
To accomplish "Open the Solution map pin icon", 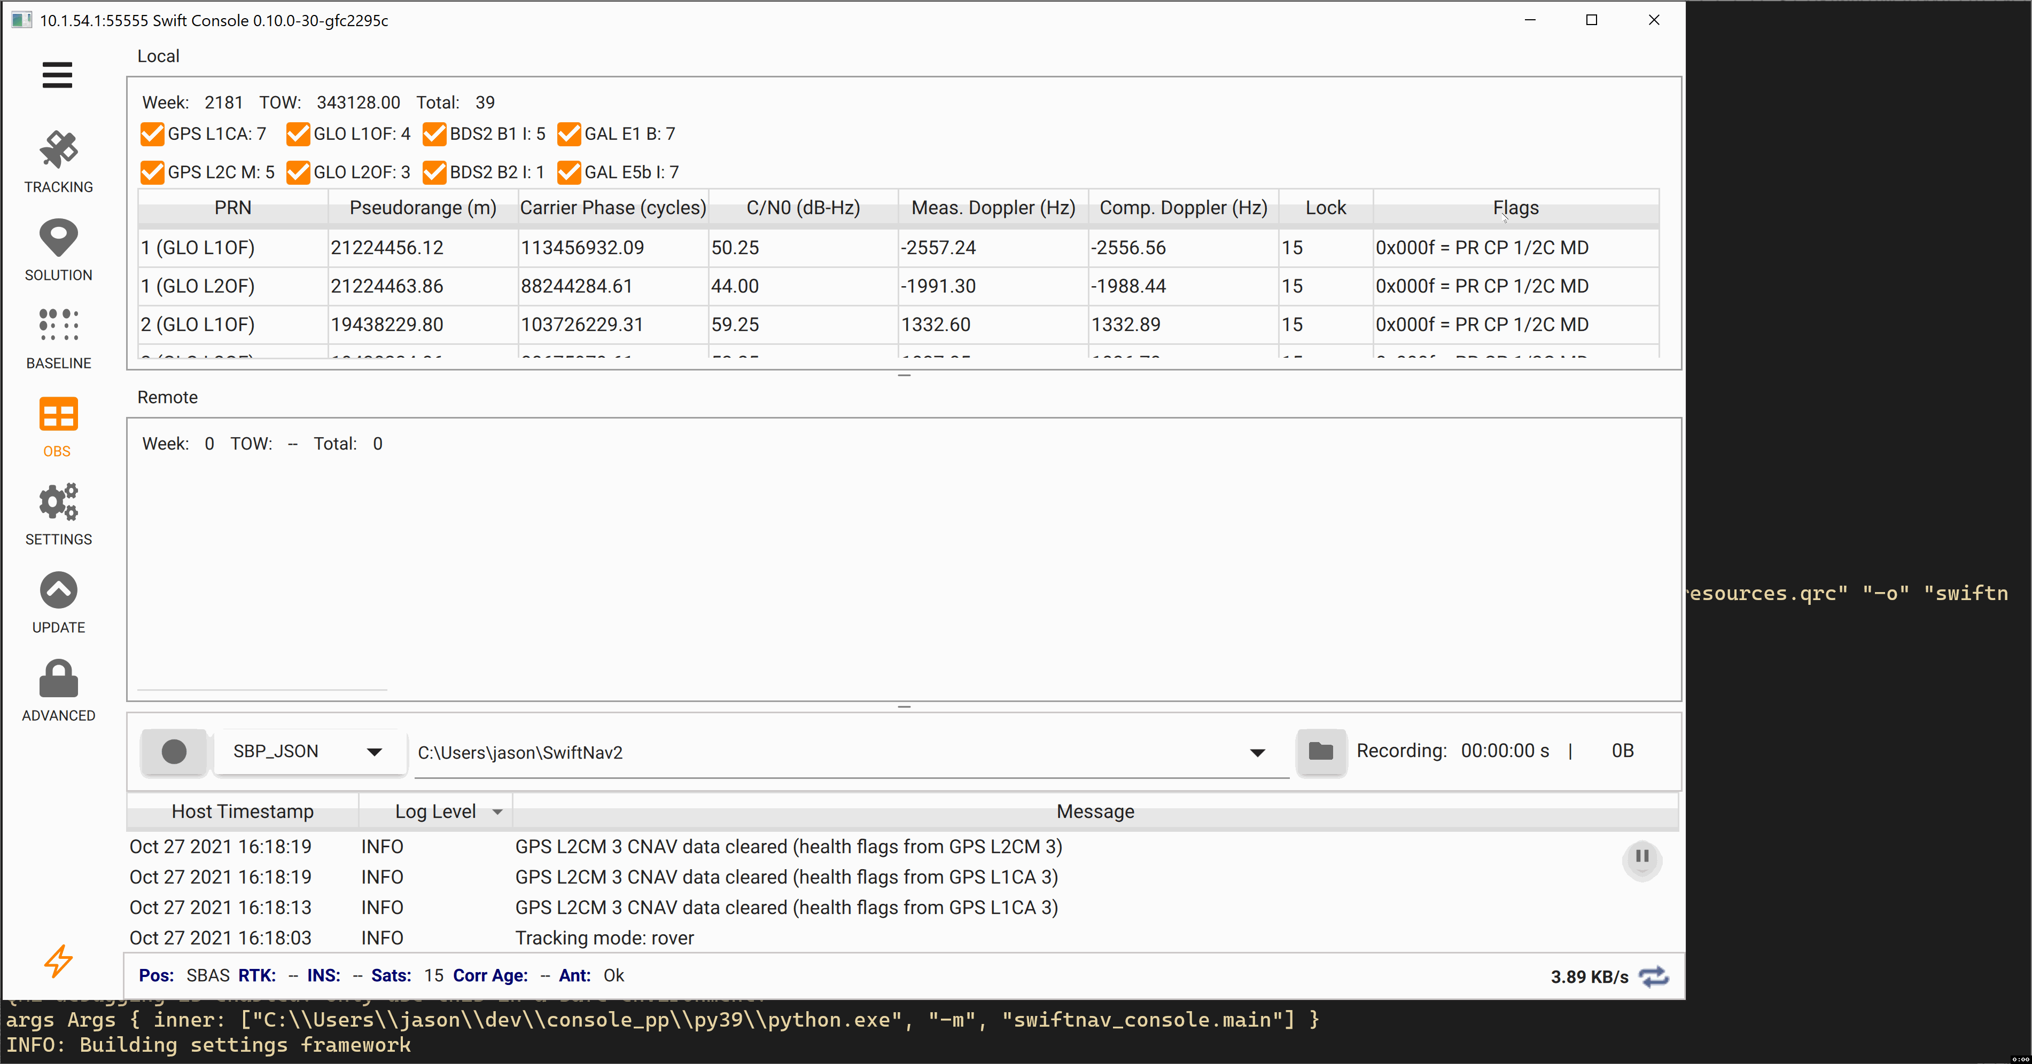I will pos(58,238).
